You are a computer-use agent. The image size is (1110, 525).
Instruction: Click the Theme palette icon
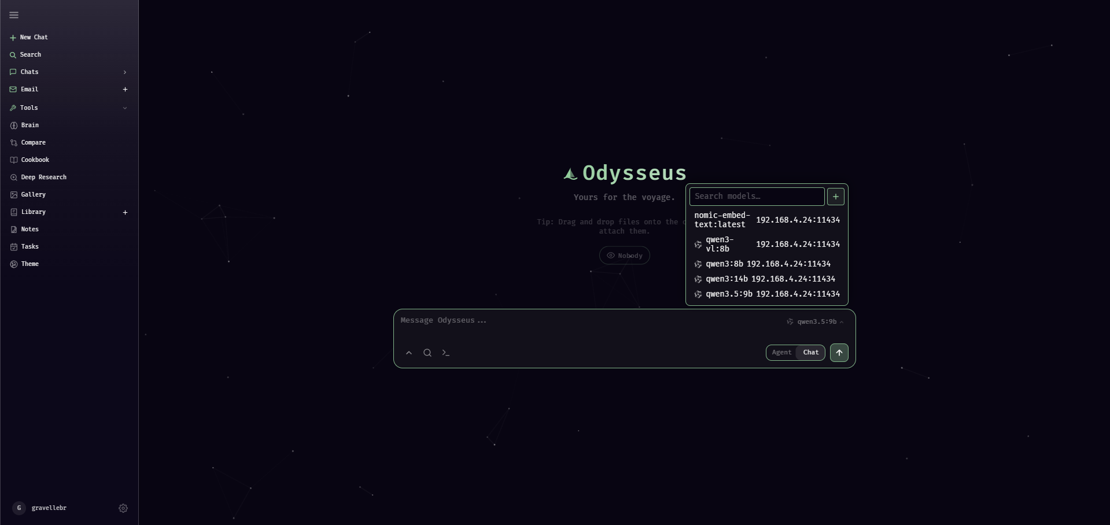click(14, 264)
